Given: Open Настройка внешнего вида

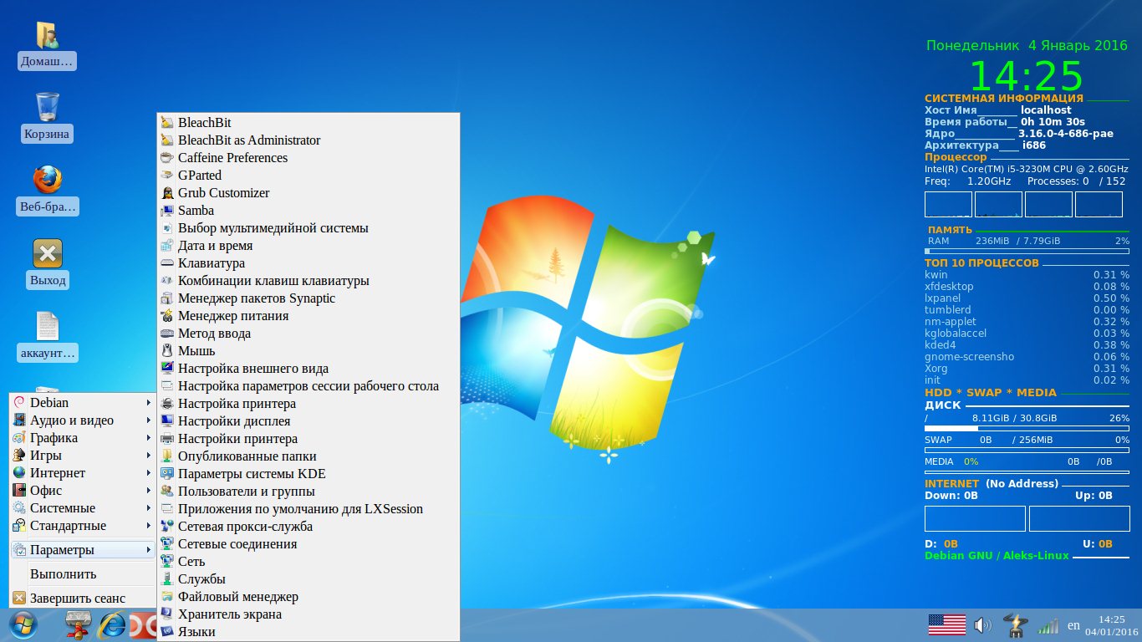Looking at the screenshot, I should 308,368.
